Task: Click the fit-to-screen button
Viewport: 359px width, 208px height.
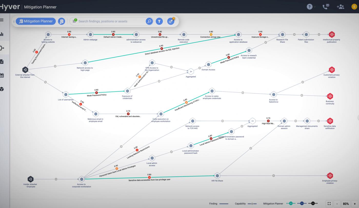Action: [x=329, y=204]
